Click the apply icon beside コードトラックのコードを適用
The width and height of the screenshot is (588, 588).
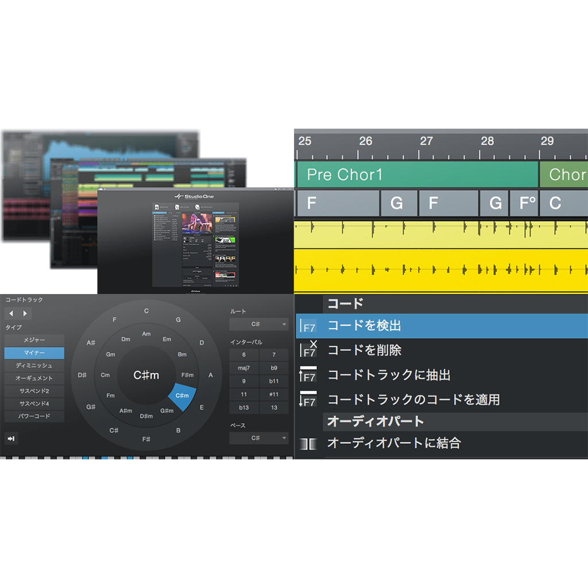[309, 400]
